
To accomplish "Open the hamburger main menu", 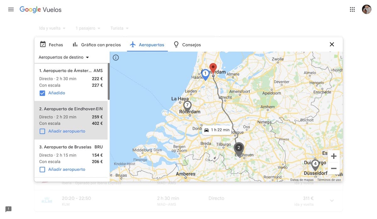I will tap(11, 9).
